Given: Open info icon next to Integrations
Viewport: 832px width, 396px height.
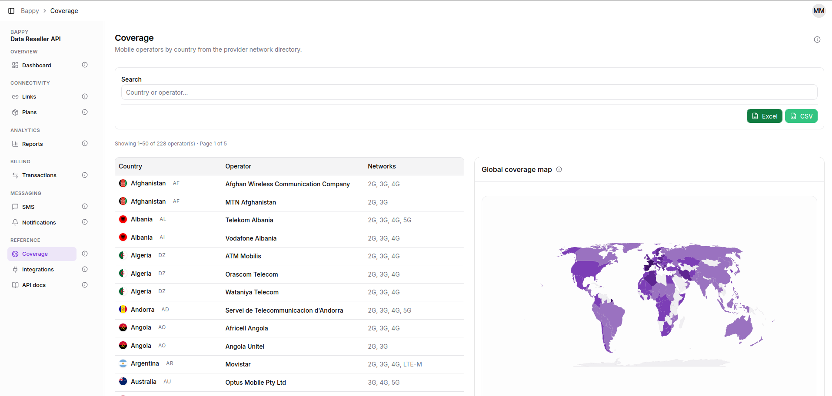Looking at the screenshot, I should coord(85,269).
